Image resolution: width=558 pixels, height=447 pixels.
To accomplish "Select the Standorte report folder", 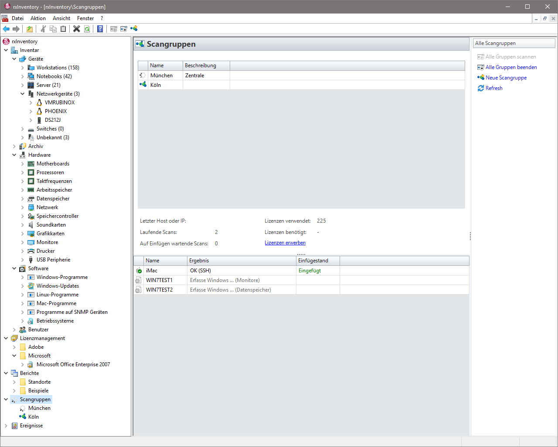I will click(39, 382).
